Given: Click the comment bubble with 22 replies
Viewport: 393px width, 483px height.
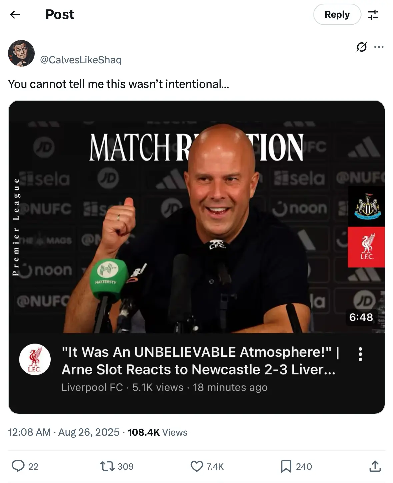Looking at the screenshot, I should pos(25,466).
